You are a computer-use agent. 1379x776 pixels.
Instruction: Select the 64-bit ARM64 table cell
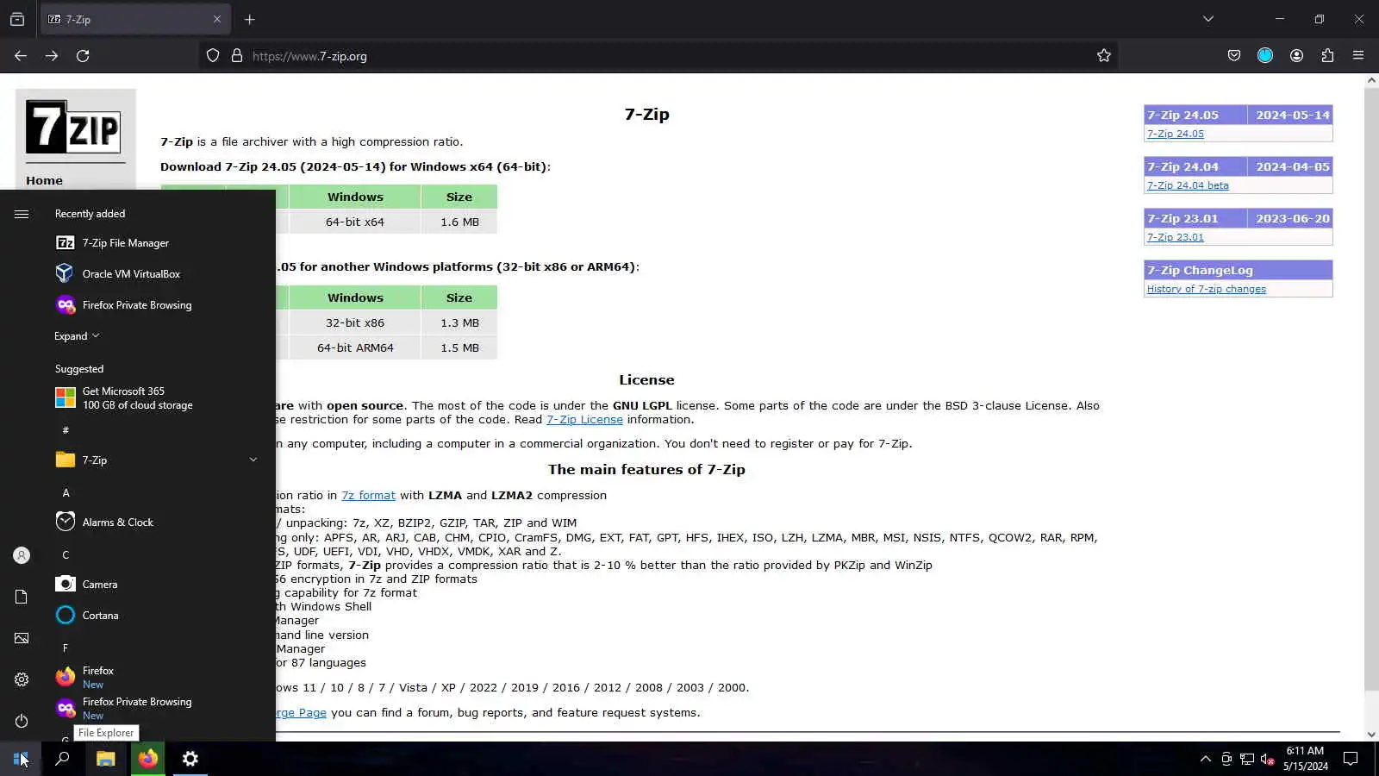[355, 348]
